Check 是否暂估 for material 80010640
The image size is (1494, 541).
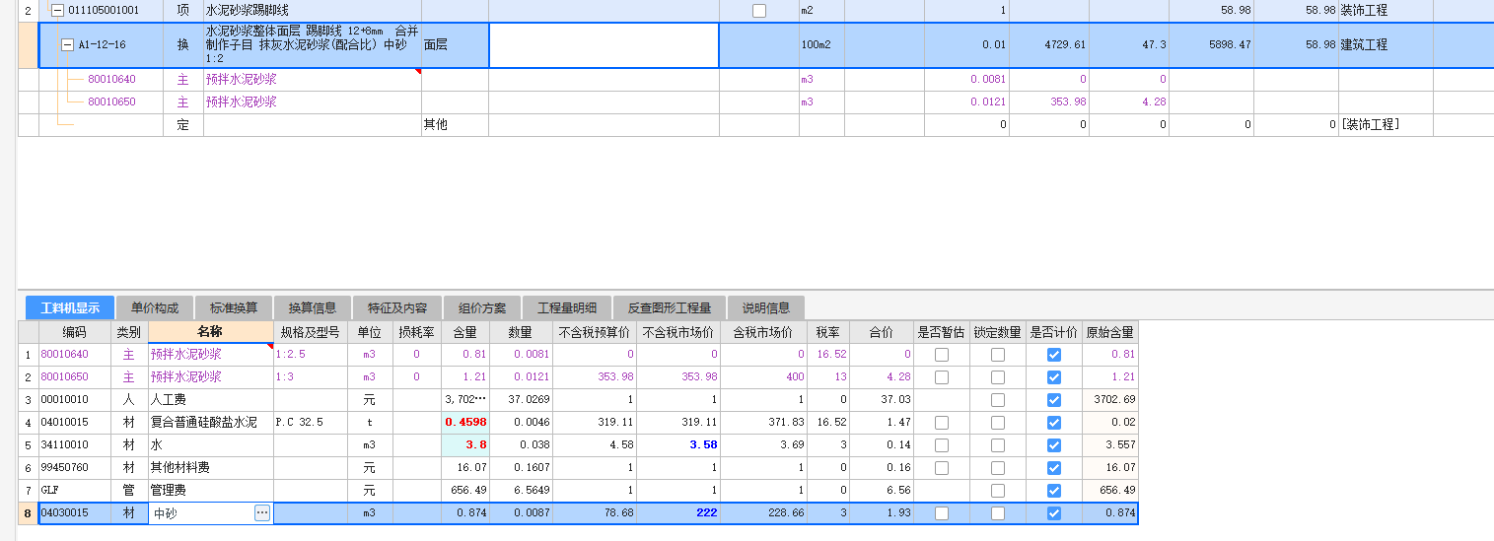942,355
